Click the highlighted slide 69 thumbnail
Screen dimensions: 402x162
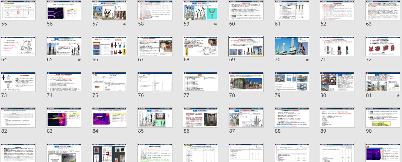click(246, 46)
